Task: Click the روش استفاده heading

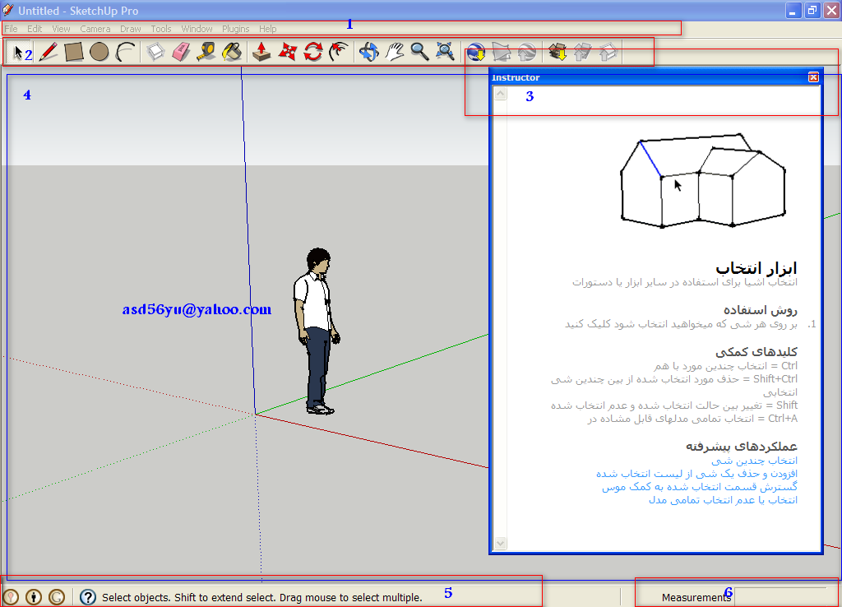Action: [761, 310]
